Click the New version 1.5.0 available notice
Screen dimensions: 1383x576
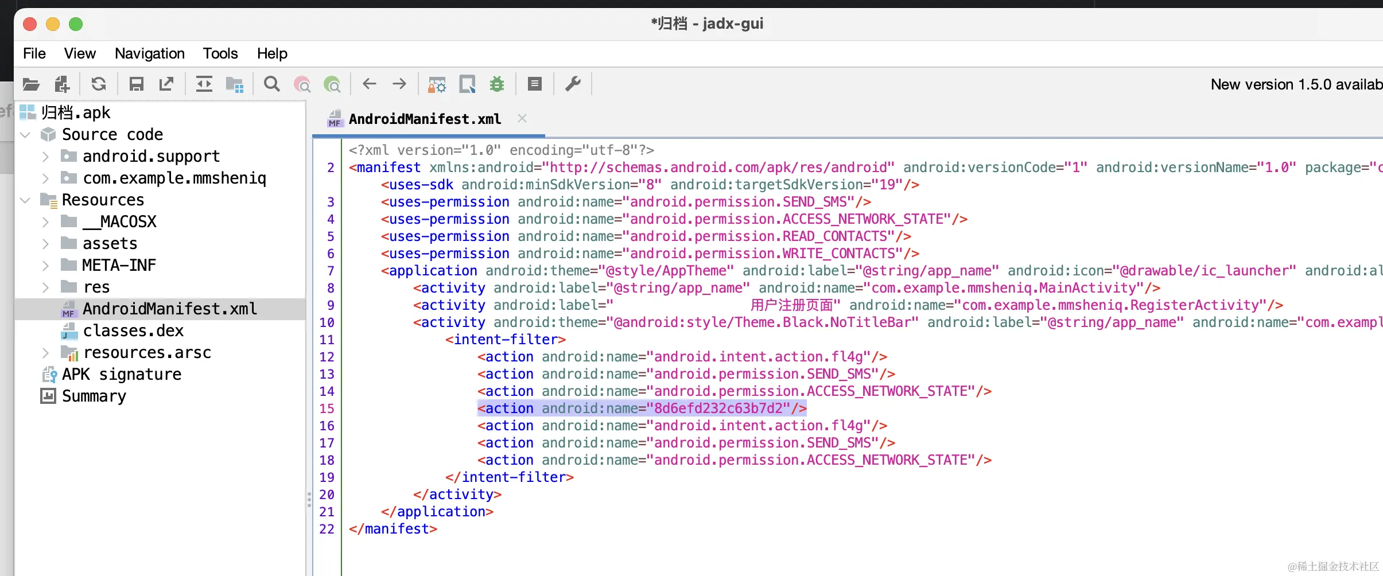click(1297, 84)
